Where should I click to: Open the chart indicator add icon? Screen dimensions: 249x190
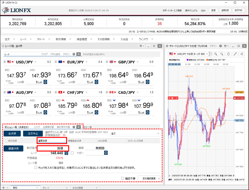[x=242, y=54]
